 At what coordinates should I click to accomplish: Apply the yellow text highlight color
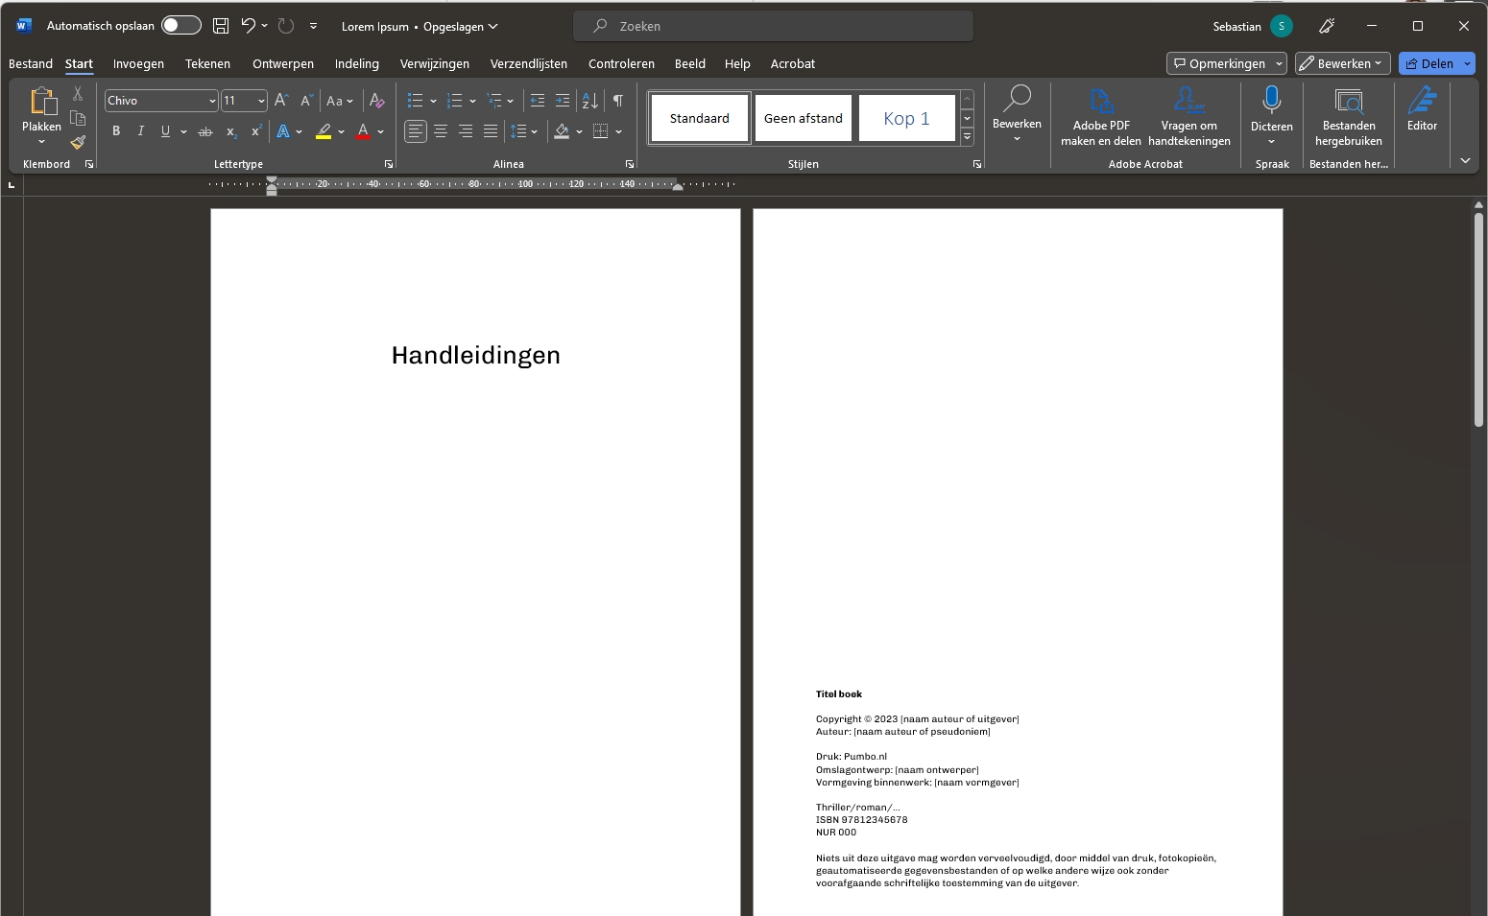[x=324, y=131]
